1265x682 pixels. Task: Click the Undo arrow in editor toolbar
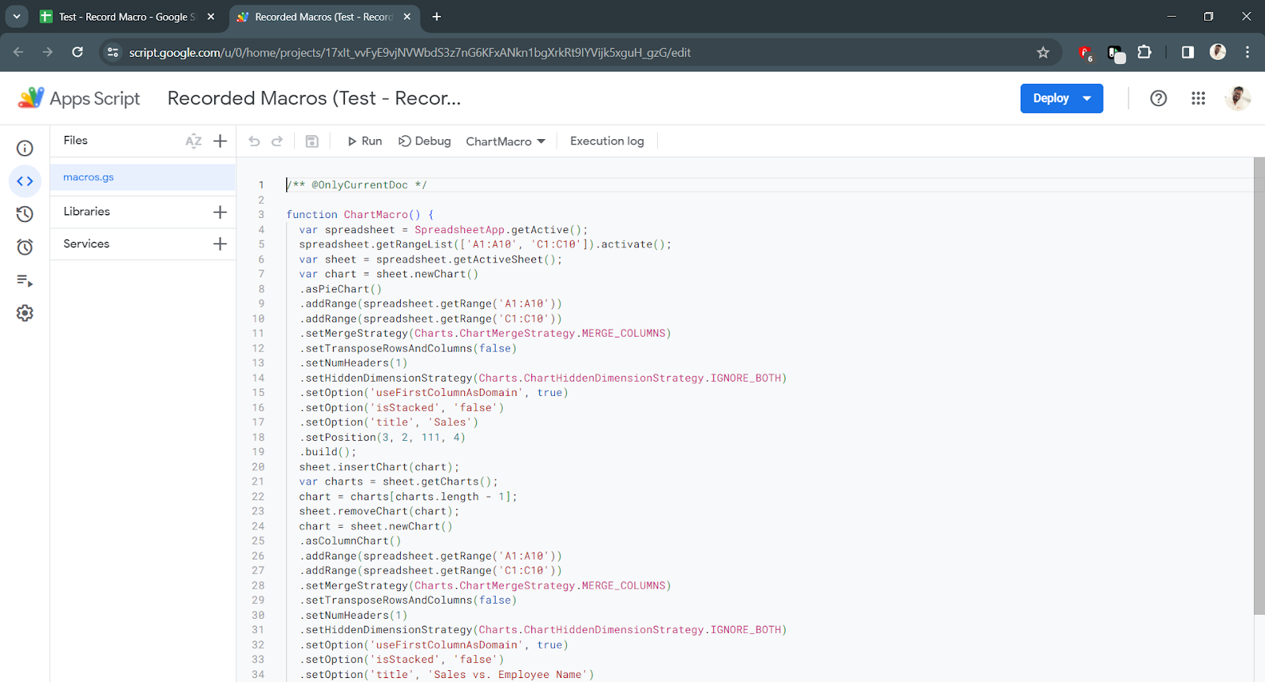254,141
